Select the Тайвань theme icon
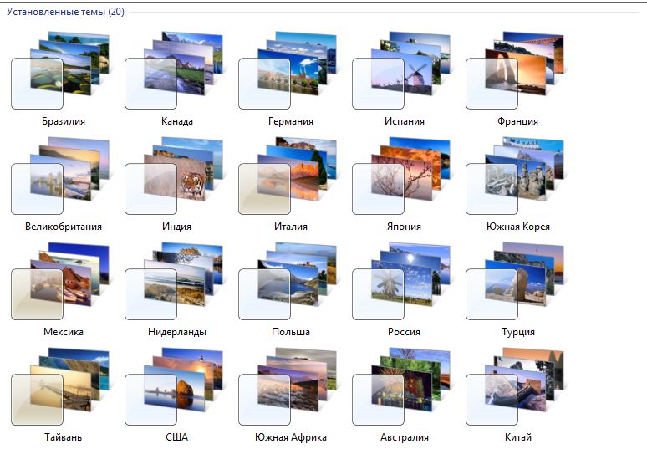This screenshot has width=647, height=454. point(60,386)
